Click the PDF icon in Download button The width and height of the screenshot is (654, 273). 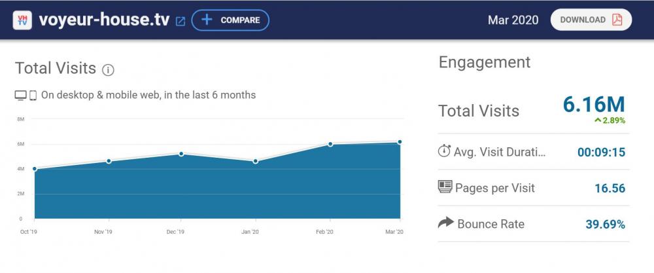tap(617, 20)
